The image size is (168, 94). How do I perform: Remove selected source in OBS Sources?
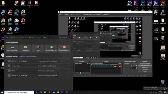click(78, 73)
